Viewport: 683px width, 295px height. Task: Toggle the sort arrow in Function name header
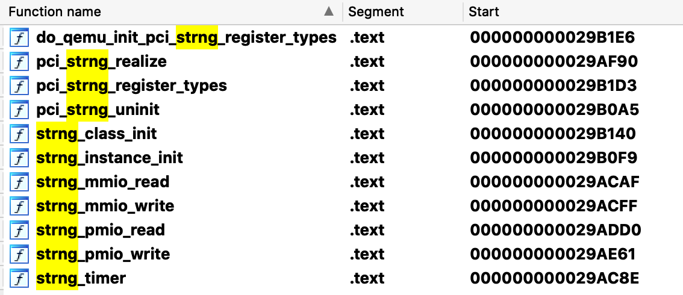[328, 11]
